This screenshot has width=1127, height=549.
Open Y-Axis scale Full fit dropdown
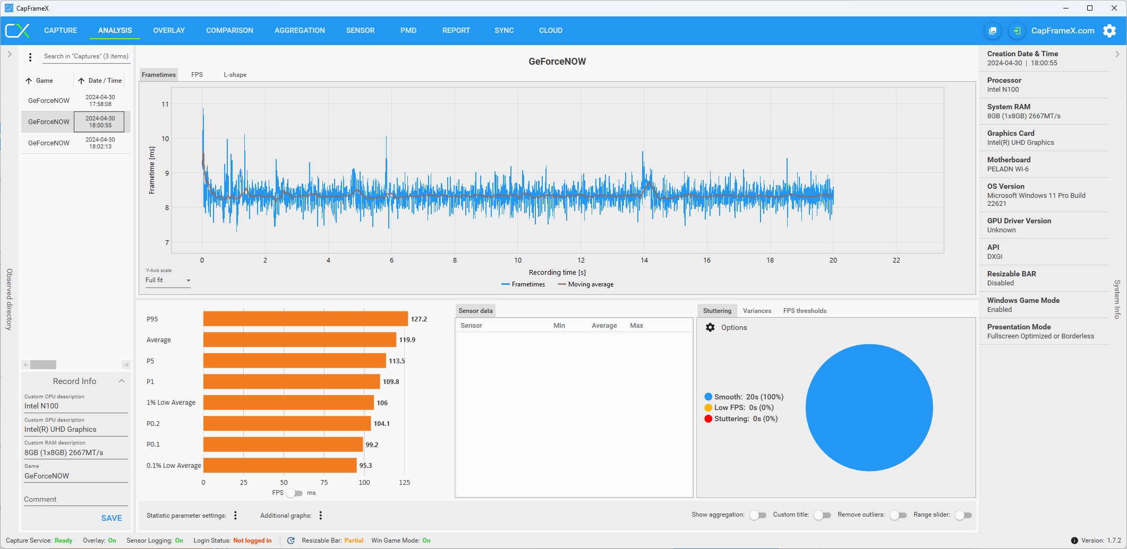tap(168, 280)
